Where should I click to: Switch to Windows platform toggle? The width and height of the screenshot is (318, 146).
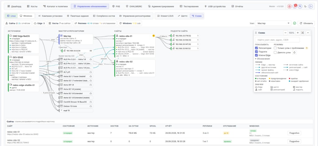tap(26, 16)
